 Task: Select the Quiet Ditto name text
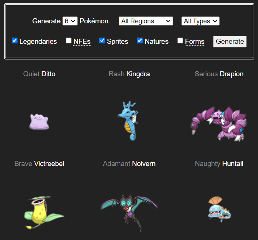39,74
